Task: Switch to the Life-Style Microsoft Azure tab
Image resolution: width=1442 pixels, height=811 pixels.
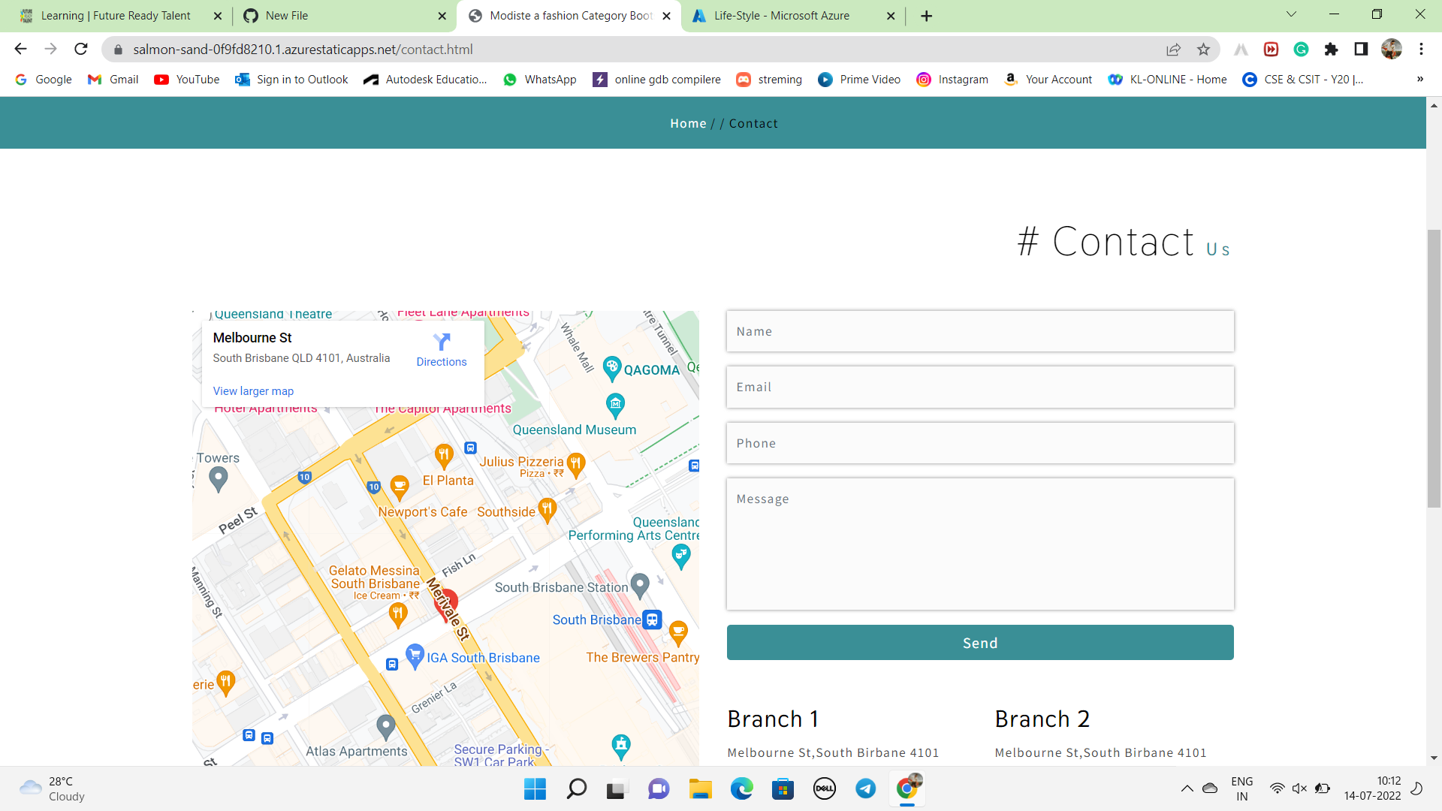Action: 792,16
